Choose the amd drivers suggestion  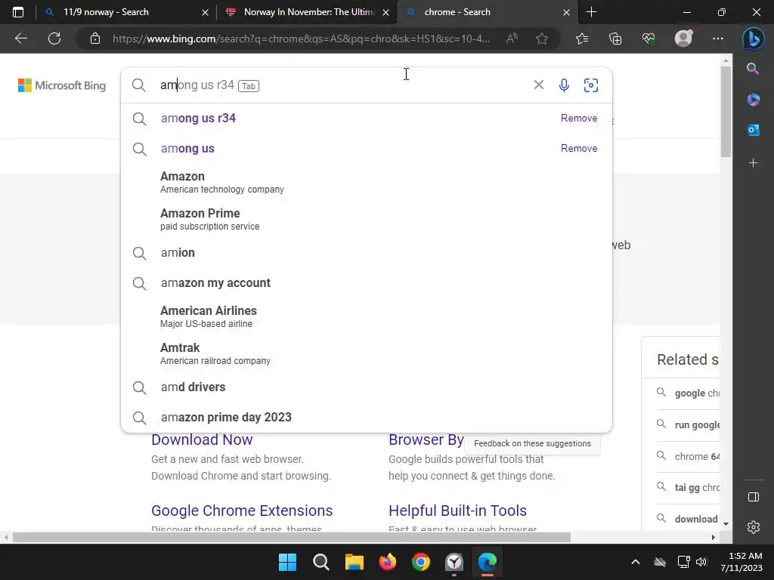click(x=367, y=387)
